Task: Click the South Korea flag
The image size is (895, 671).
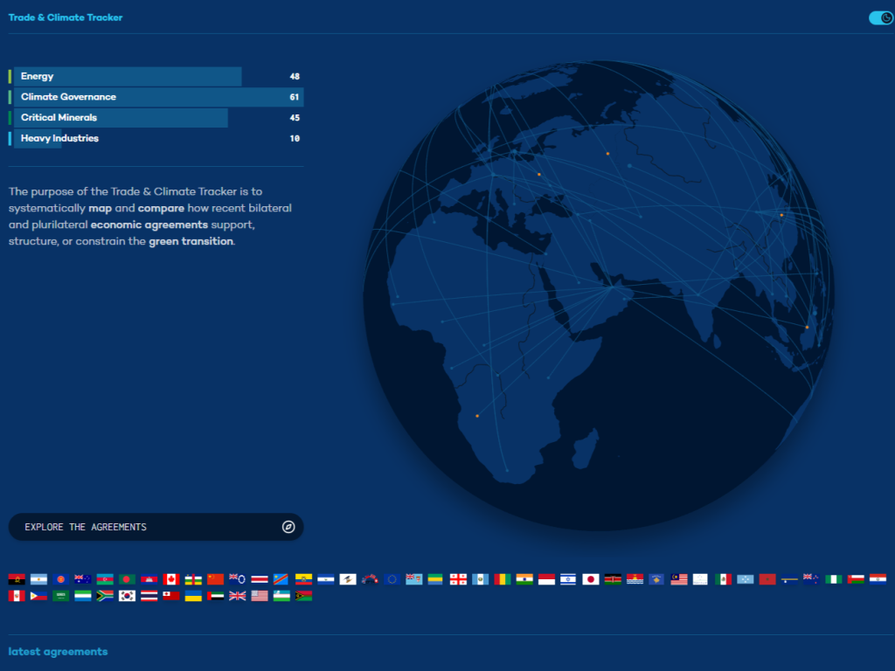Action: click(x=127, y=596)
